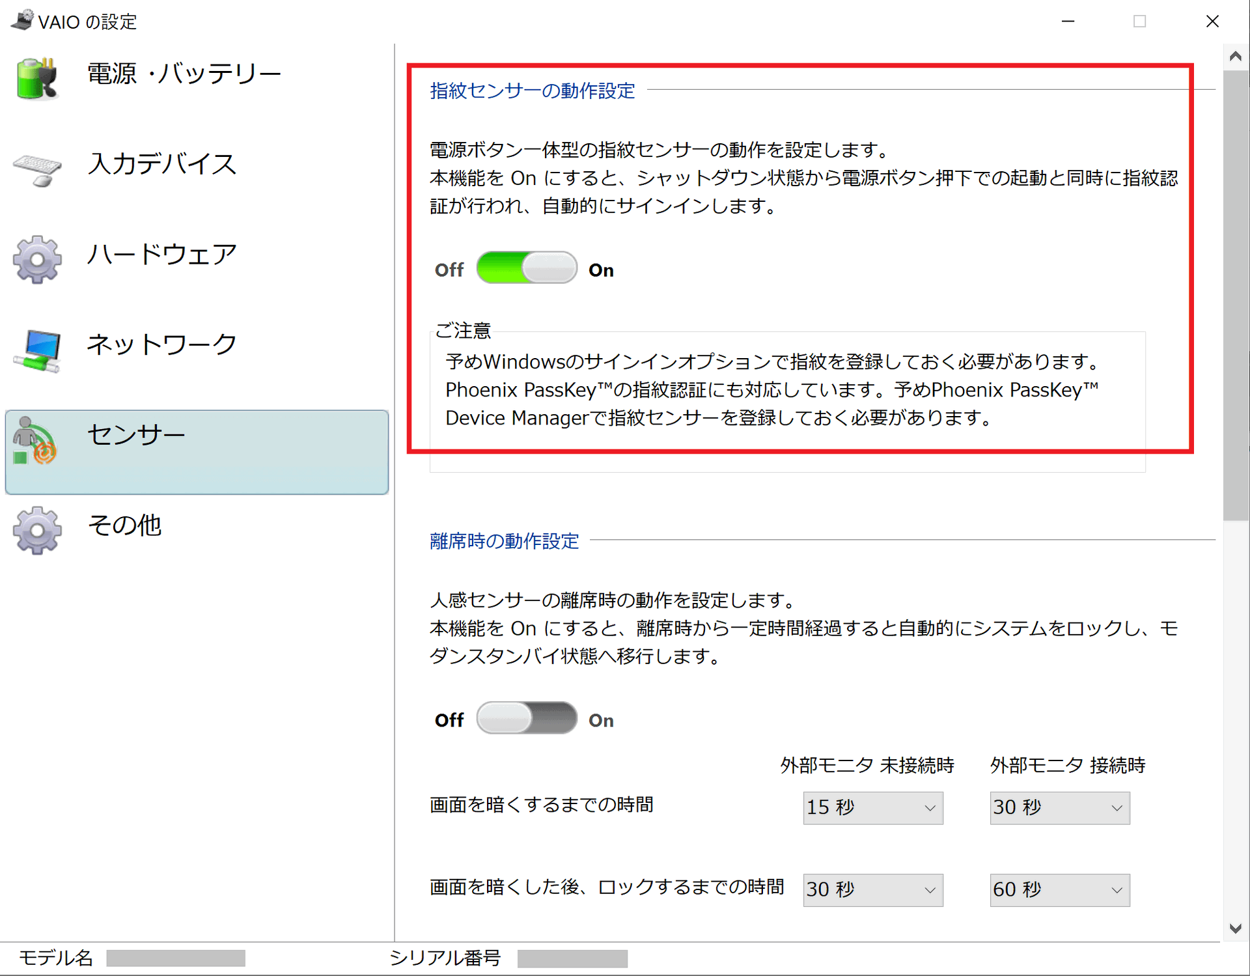Toggle the 離席時の動作設定 switch on

coord(527,718)
